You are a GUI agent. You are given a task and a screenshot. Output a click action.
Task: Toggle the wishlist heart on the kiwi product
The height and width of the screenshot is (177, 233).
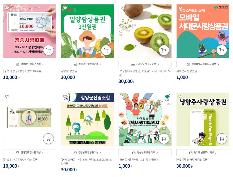[122, 8]
